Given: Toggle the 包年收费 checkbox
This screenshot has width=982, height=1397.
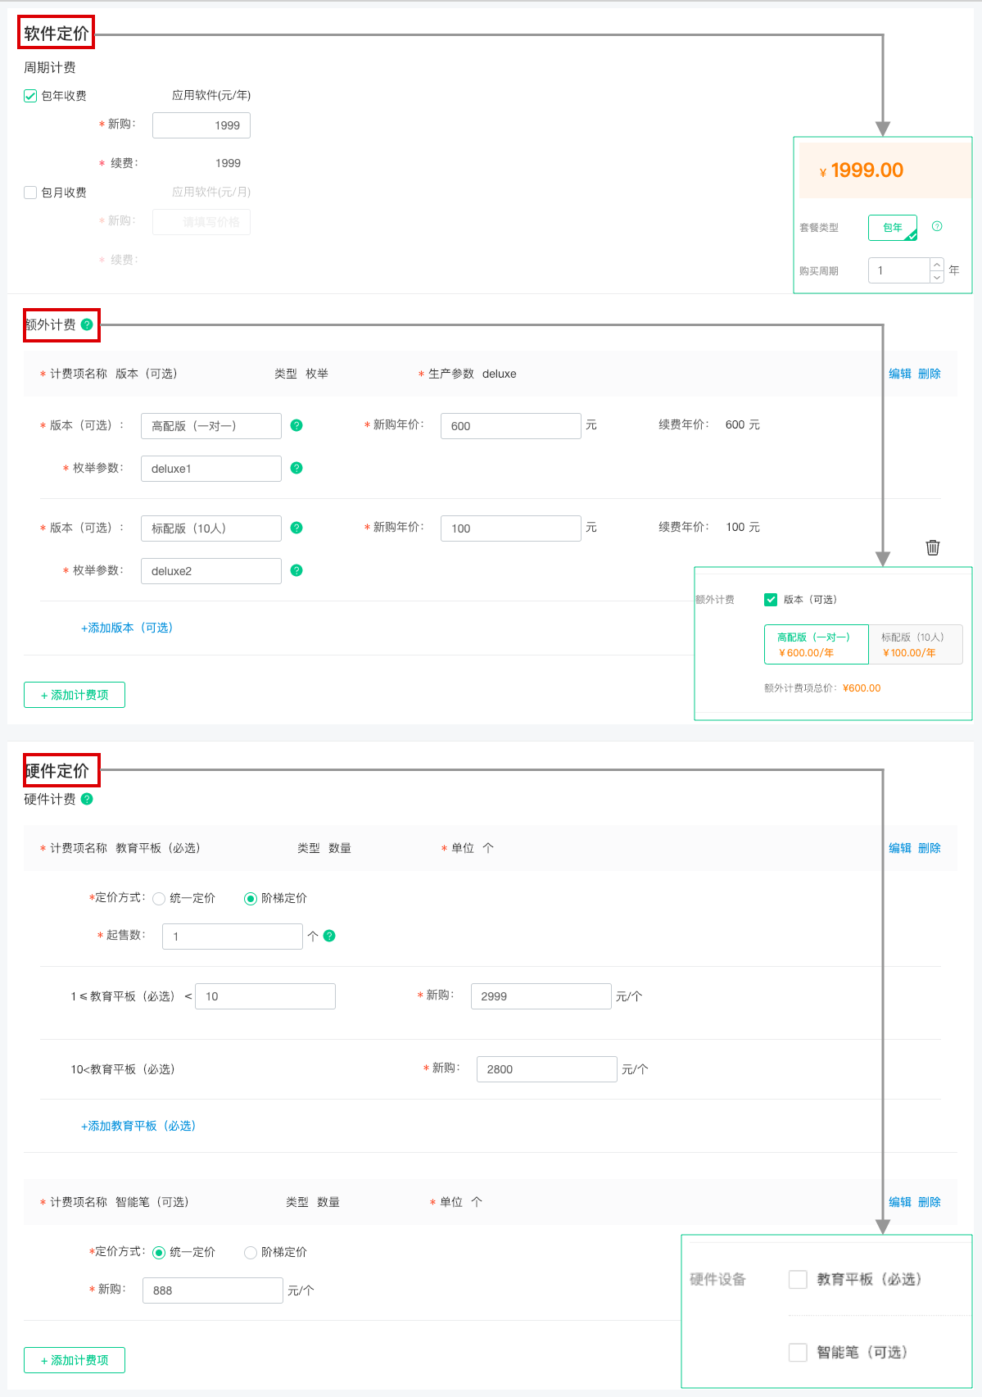Looking at the screenshot, I should coord(30,96).
